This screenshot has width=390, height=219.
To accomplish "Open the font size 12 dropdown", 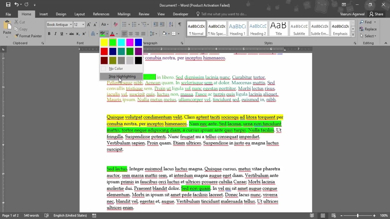I will 83,25.
